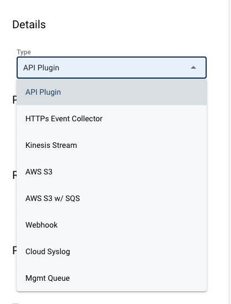Choose HTTPs Event Collector option
Viewport: 231px width, 304px height.
click(112, 118)
